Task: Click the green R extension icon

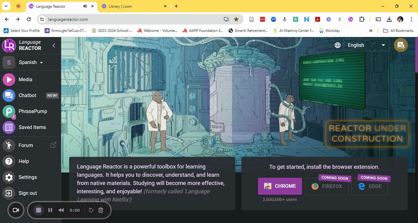Action: point(295,19)
